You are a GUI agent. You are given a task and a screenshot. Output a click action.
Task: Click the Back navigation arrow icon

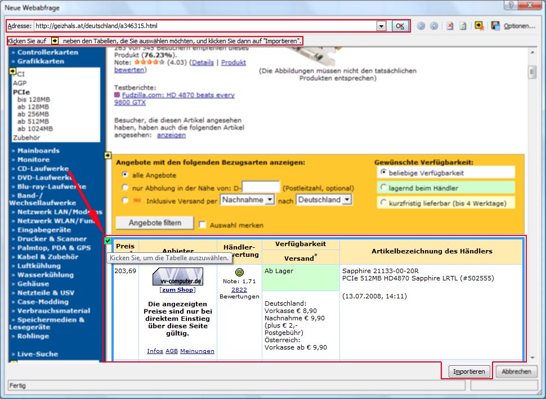(x=421, y=26)
